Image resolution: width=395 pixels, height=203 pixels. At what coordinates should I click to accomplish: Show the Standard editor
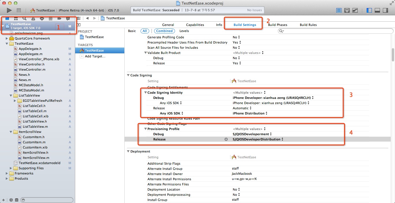click(339, 10)
